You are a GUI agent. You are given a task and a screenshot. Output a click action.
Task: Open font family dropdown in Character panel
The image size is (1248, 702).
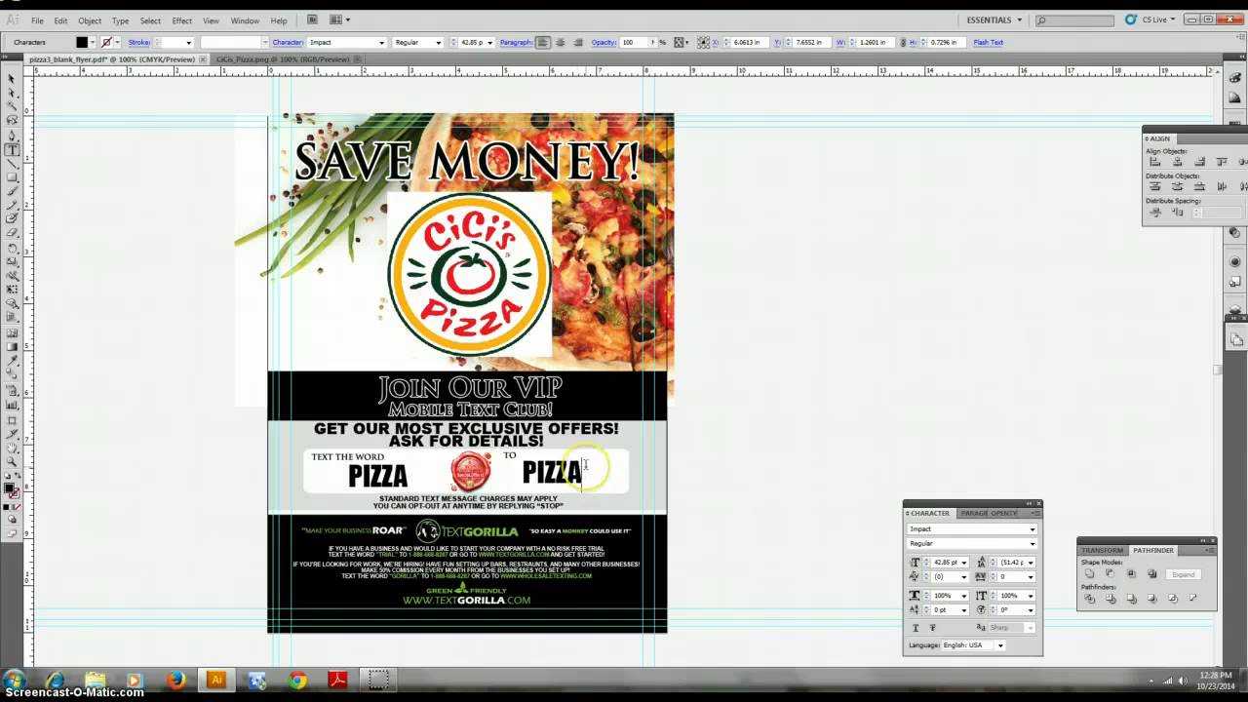pos(1033,529)
